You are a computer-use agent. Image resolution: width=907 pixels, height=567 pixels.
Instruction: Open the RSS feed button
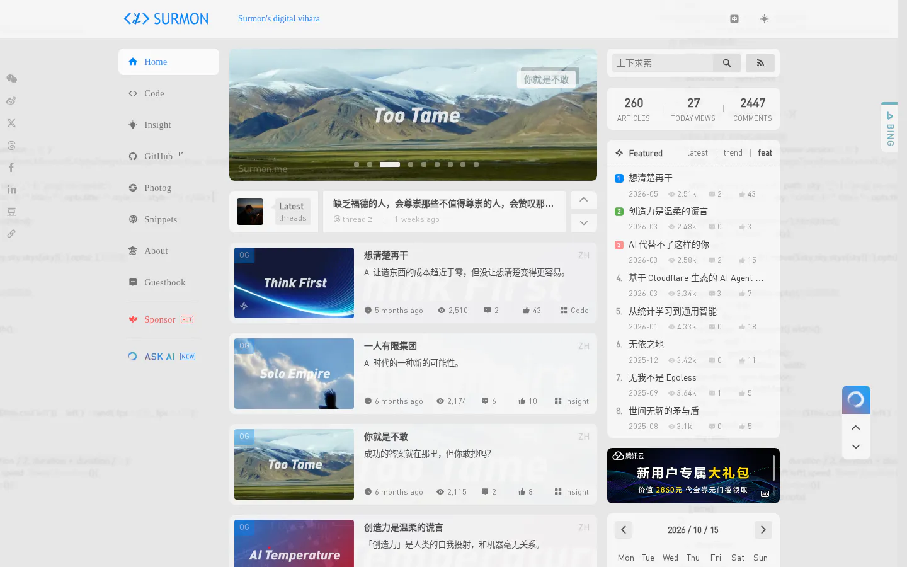tap(760, 63)
